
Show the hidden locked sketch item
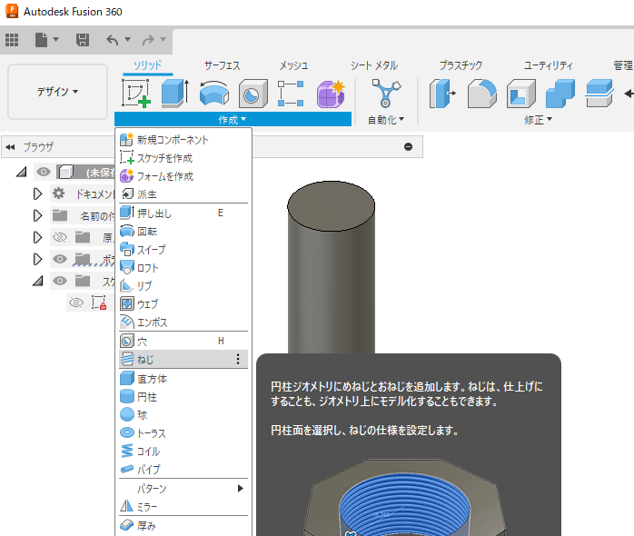[x=76, y=303]
